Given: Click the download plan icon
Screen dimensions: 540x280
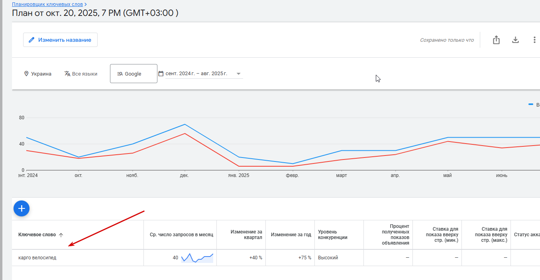Looking at the screenshot, I should (515, 40).
